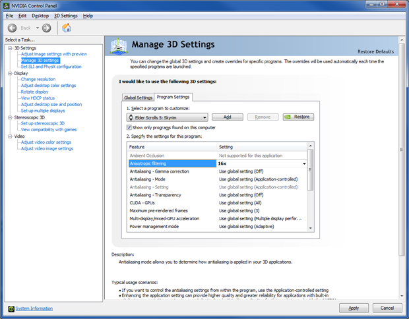Screen dimensions: 409x319
Task: Open the Edit menu
Action: click(x=22, y=16)
